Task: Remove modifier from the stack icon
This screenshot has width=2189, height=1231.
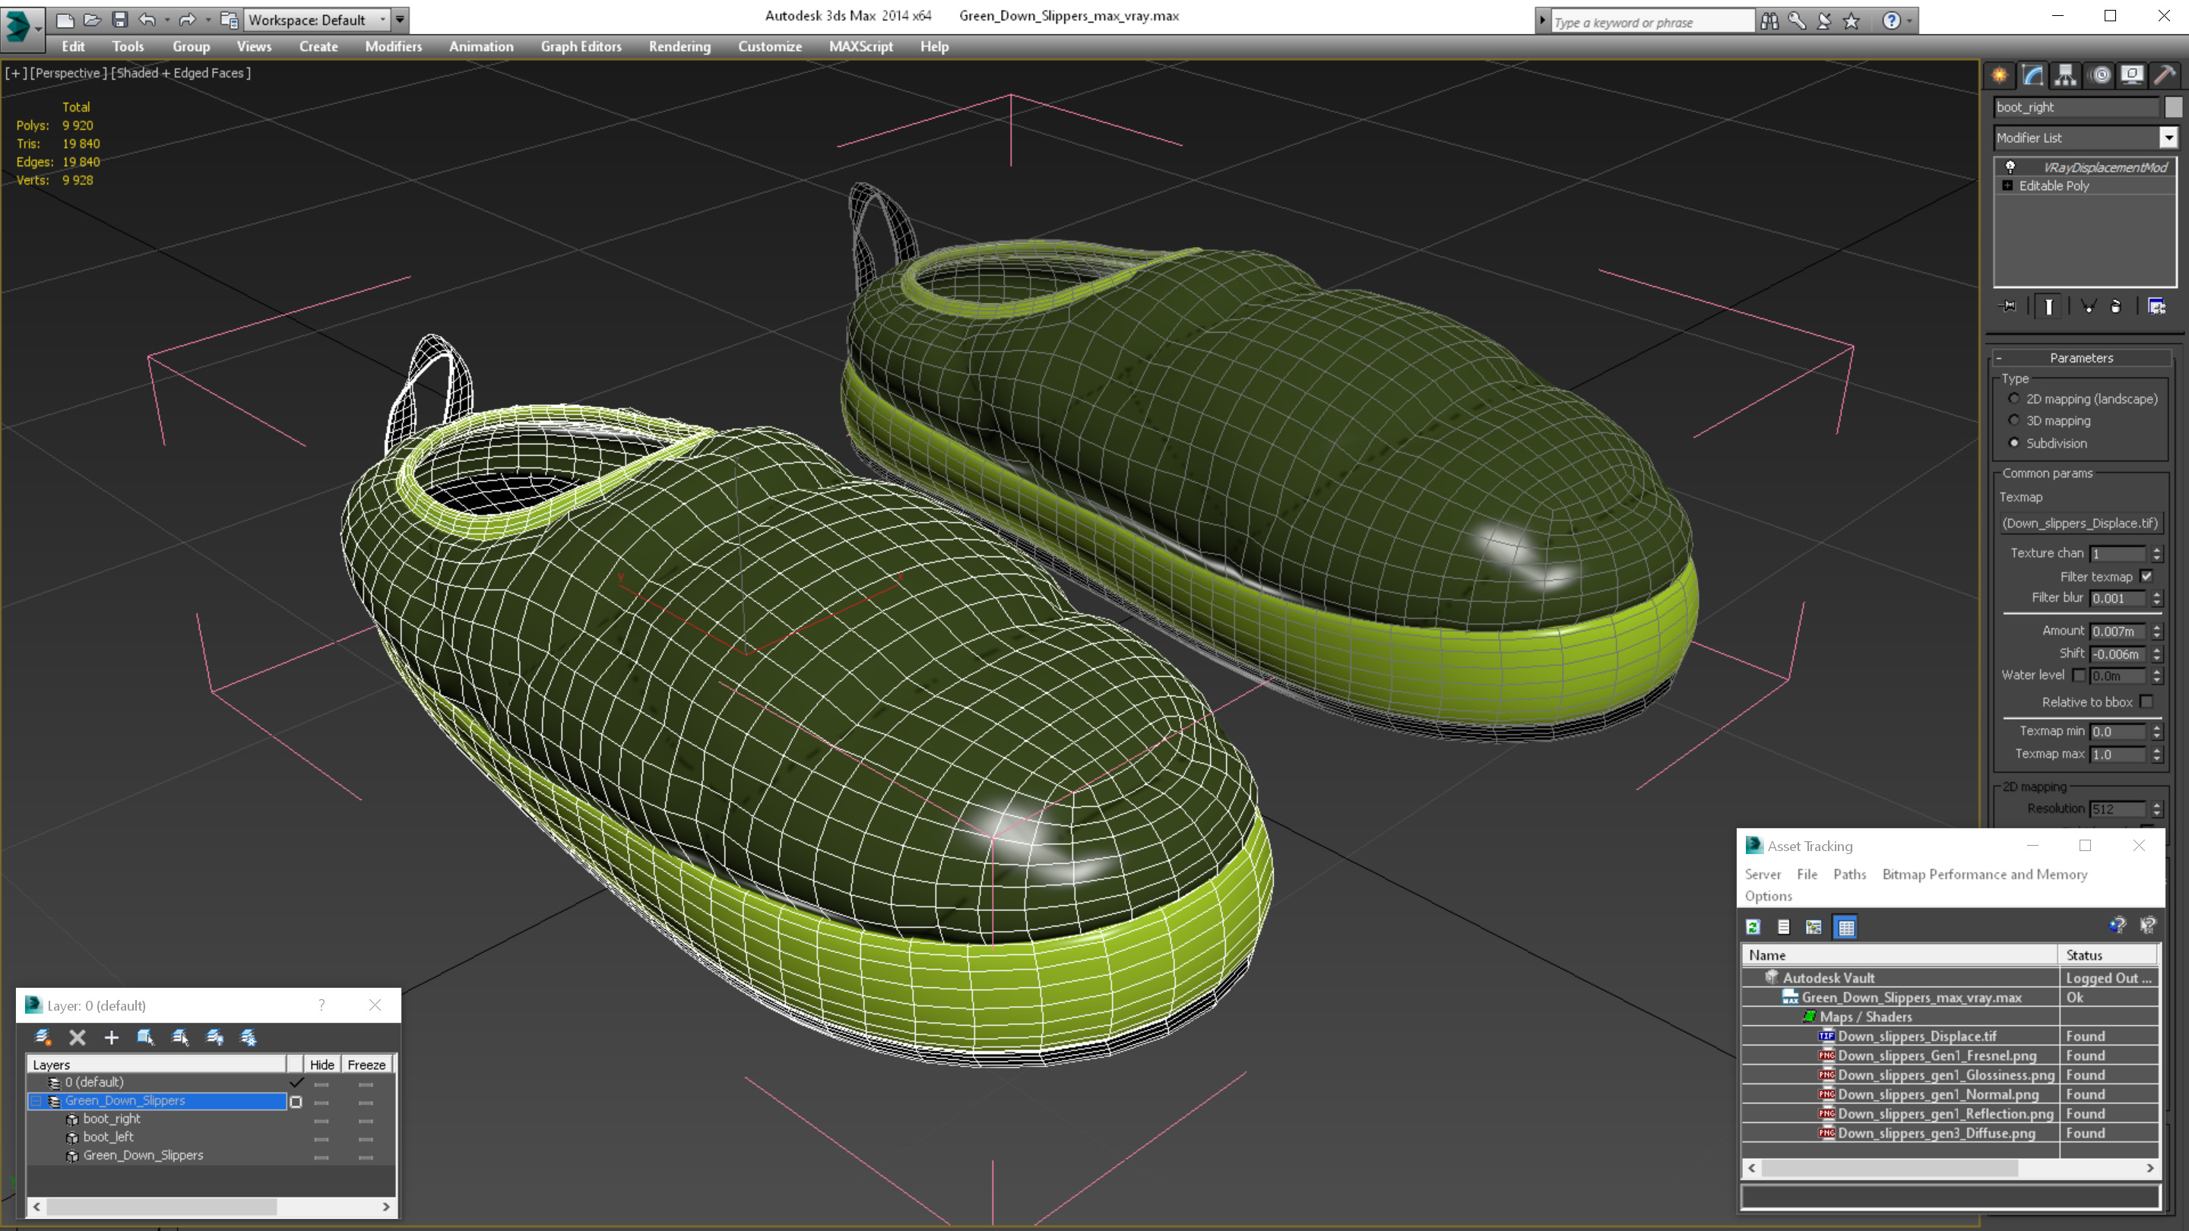Action: tap(2116, 307)
